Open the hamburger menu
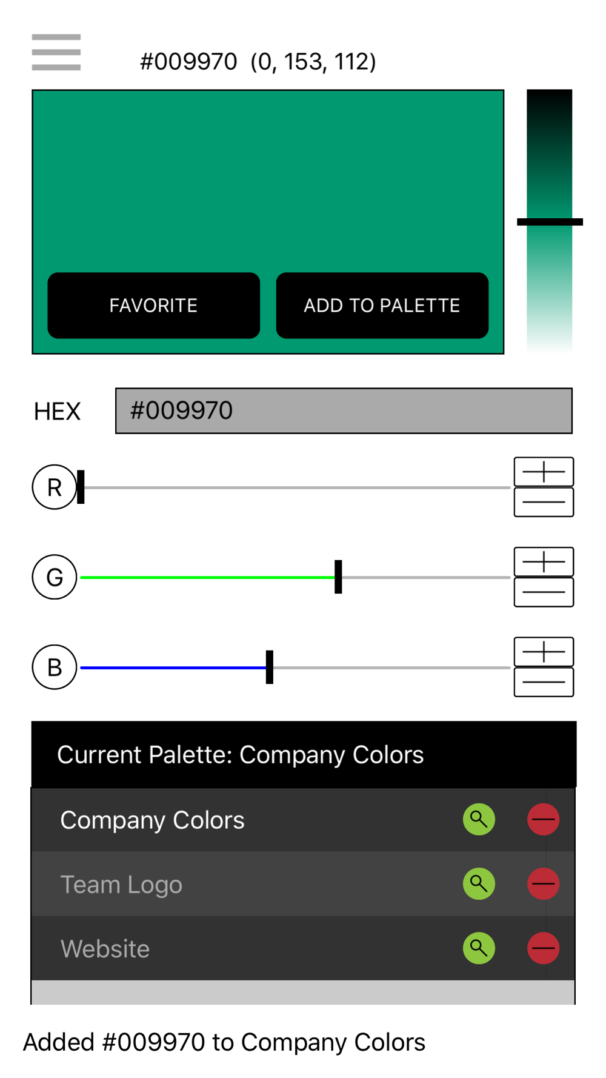 point(56,52)
